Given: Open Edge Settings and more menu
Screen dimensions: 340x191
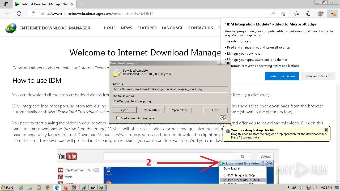Looking at the screenshot, I should point(332,14).
